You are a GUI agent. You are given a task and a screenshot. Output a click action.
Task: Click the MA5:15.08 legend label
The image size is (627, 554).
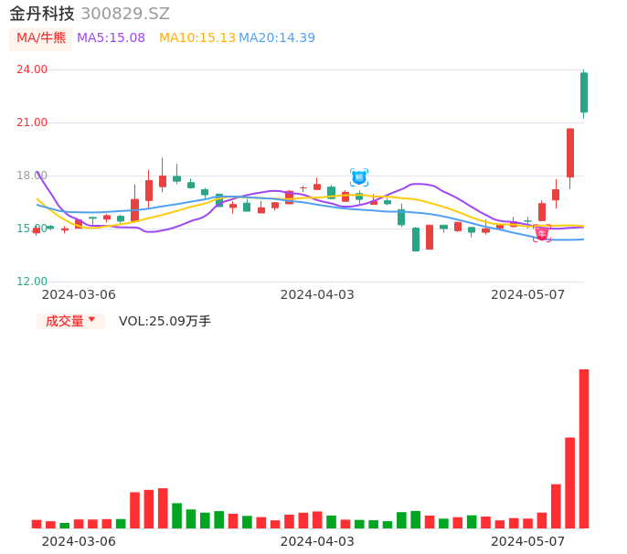[111, 38]
